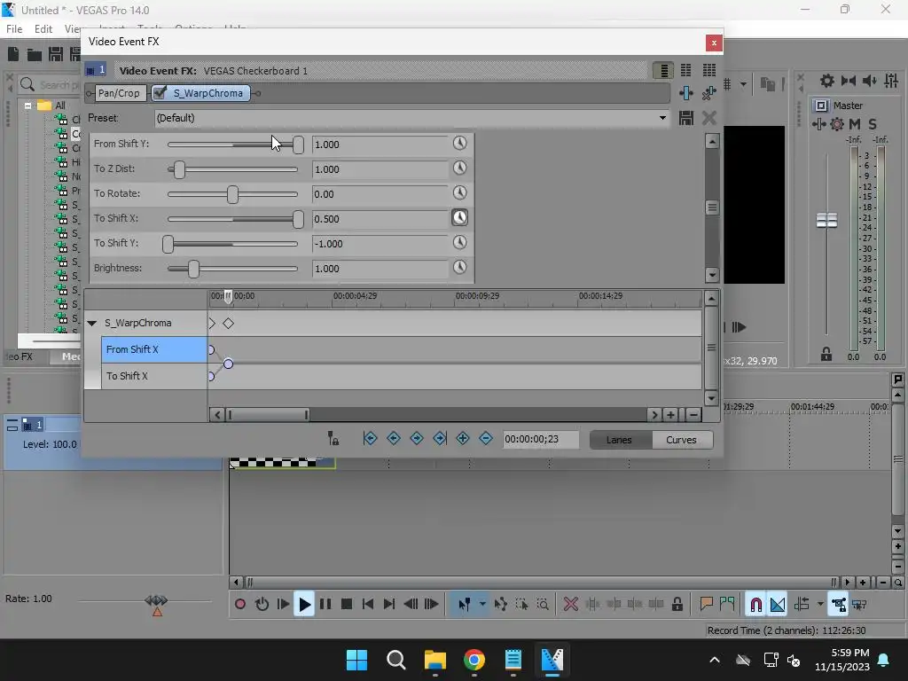Screen dimensions: 908x681
Task: Uncheck the S_WarpChroma effect checkbox
Action: point(160,92)
